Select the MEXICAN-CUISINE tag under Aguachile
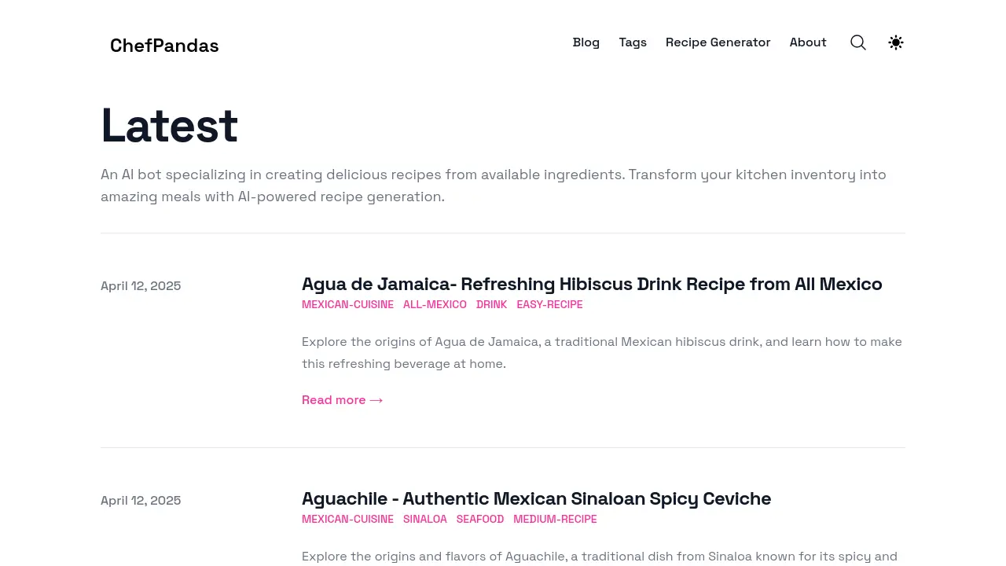 (x=347, y=519)
